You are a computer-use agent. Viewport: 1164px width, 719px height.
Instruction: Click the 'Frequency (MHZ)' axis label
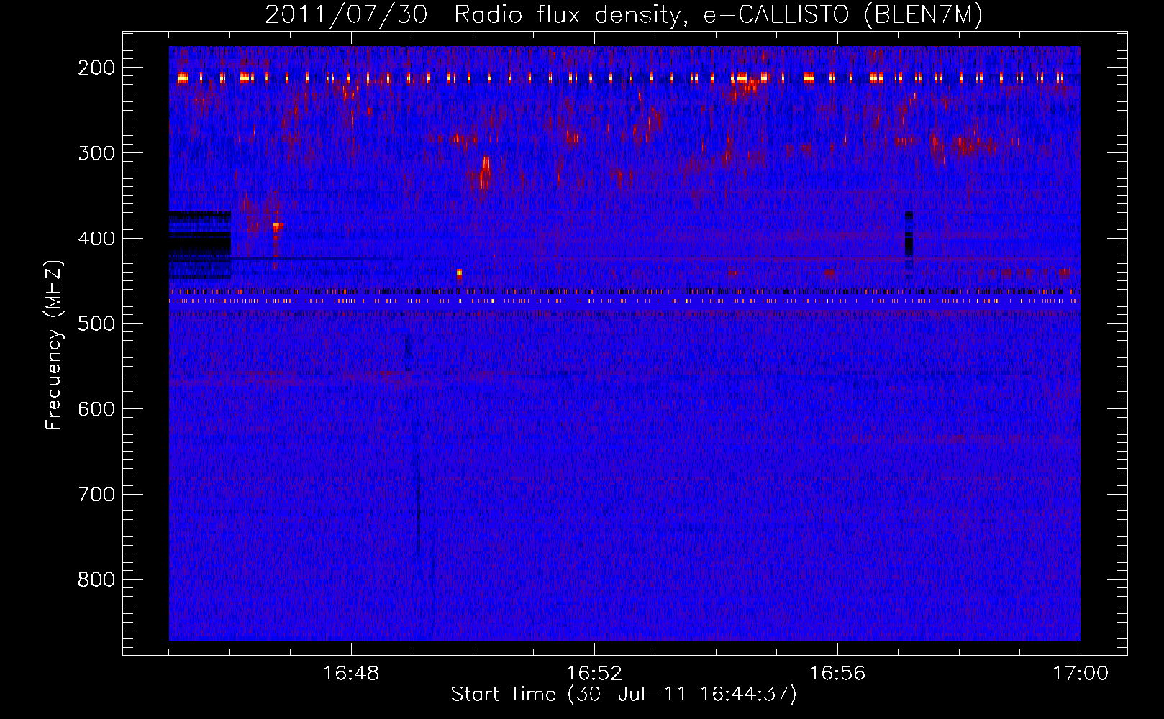click(x=54, y=345)
